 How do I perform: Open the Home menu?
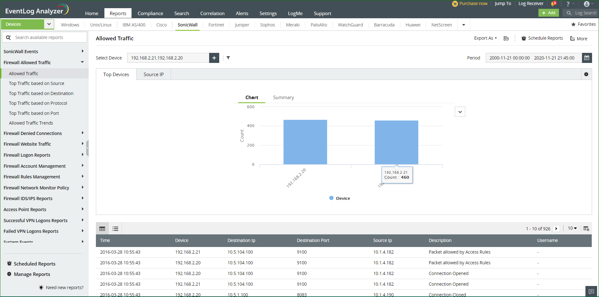(x=92, y=13)
